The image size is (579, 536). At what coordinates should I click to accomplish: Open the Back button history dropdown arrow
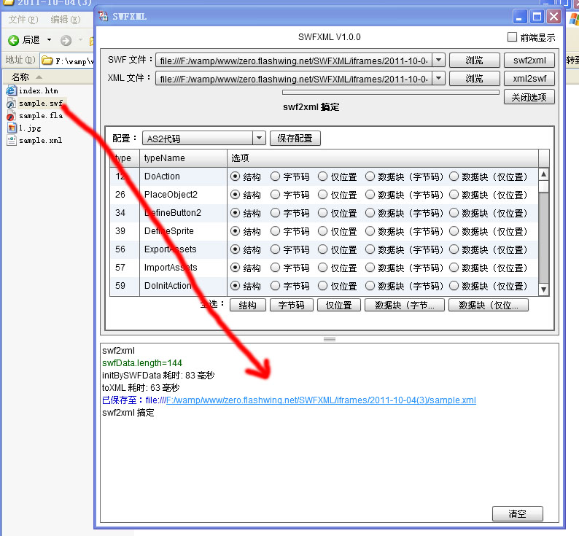tap(49, 40)
